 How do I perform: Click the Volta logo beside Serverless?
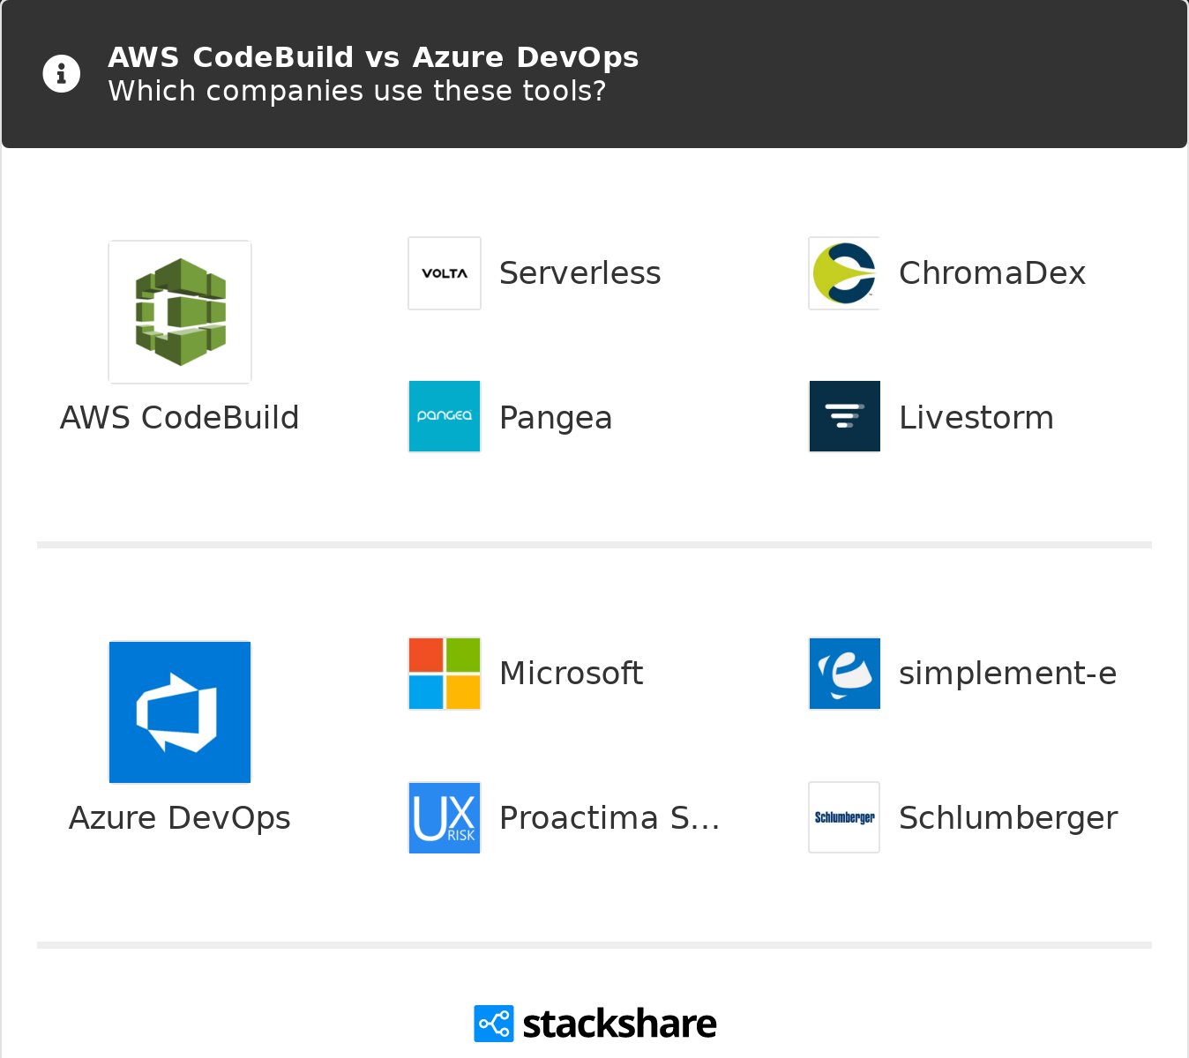445,273
